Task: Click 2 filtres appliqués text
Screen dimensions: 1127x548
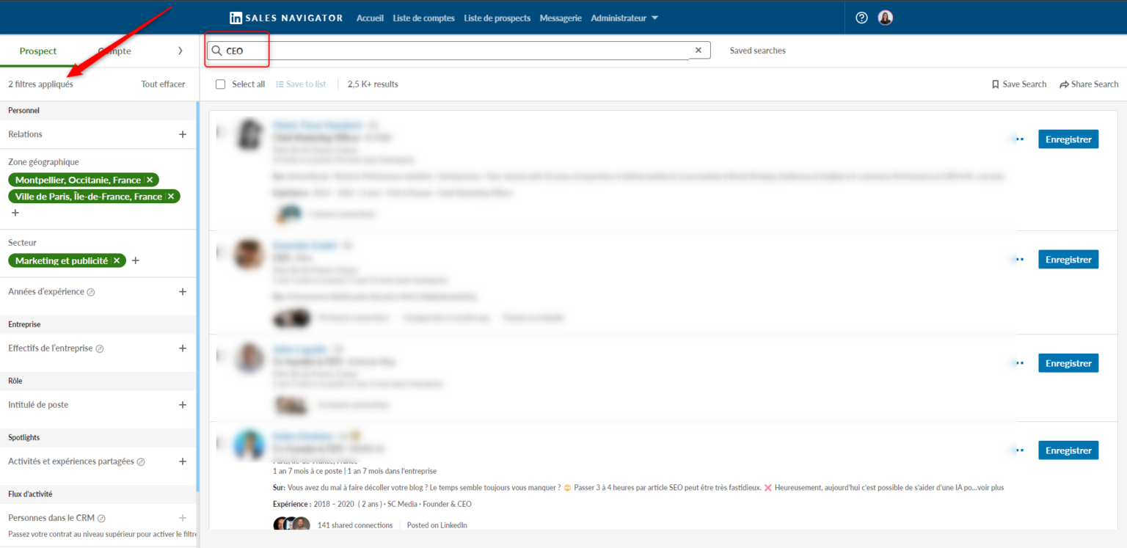Action: tap(41, 84)
